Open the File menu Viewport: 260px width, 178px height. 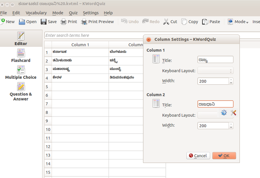[x=4, y=13]
